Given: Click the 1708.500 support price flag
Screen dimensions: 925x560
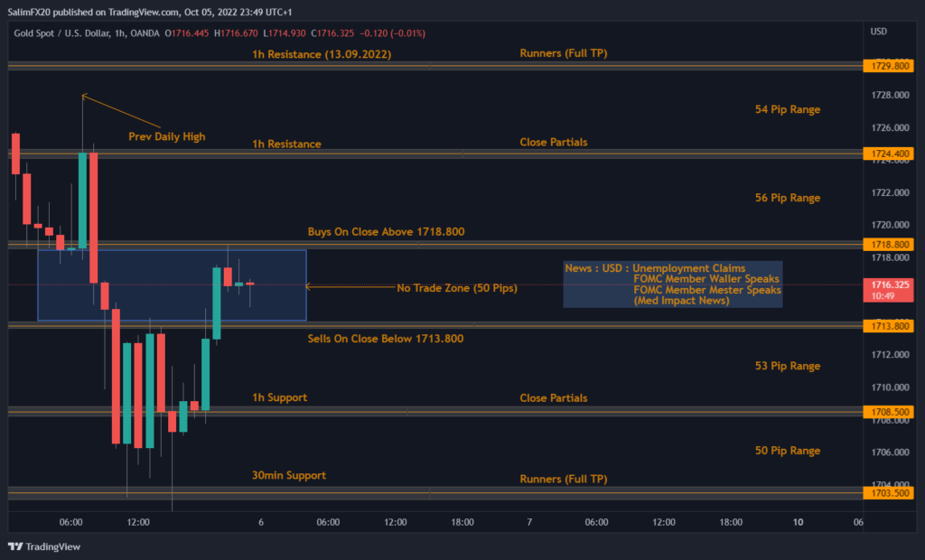Looking at the screenshot, I should 888,412.
